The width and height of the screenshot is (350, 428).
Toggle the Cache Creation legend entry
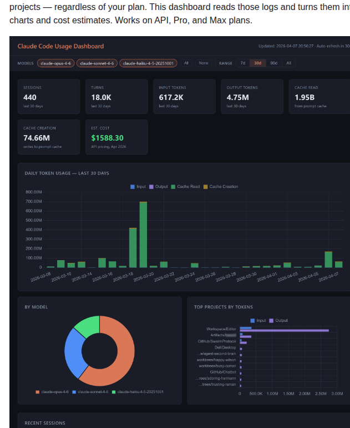(x=221, y=187)
